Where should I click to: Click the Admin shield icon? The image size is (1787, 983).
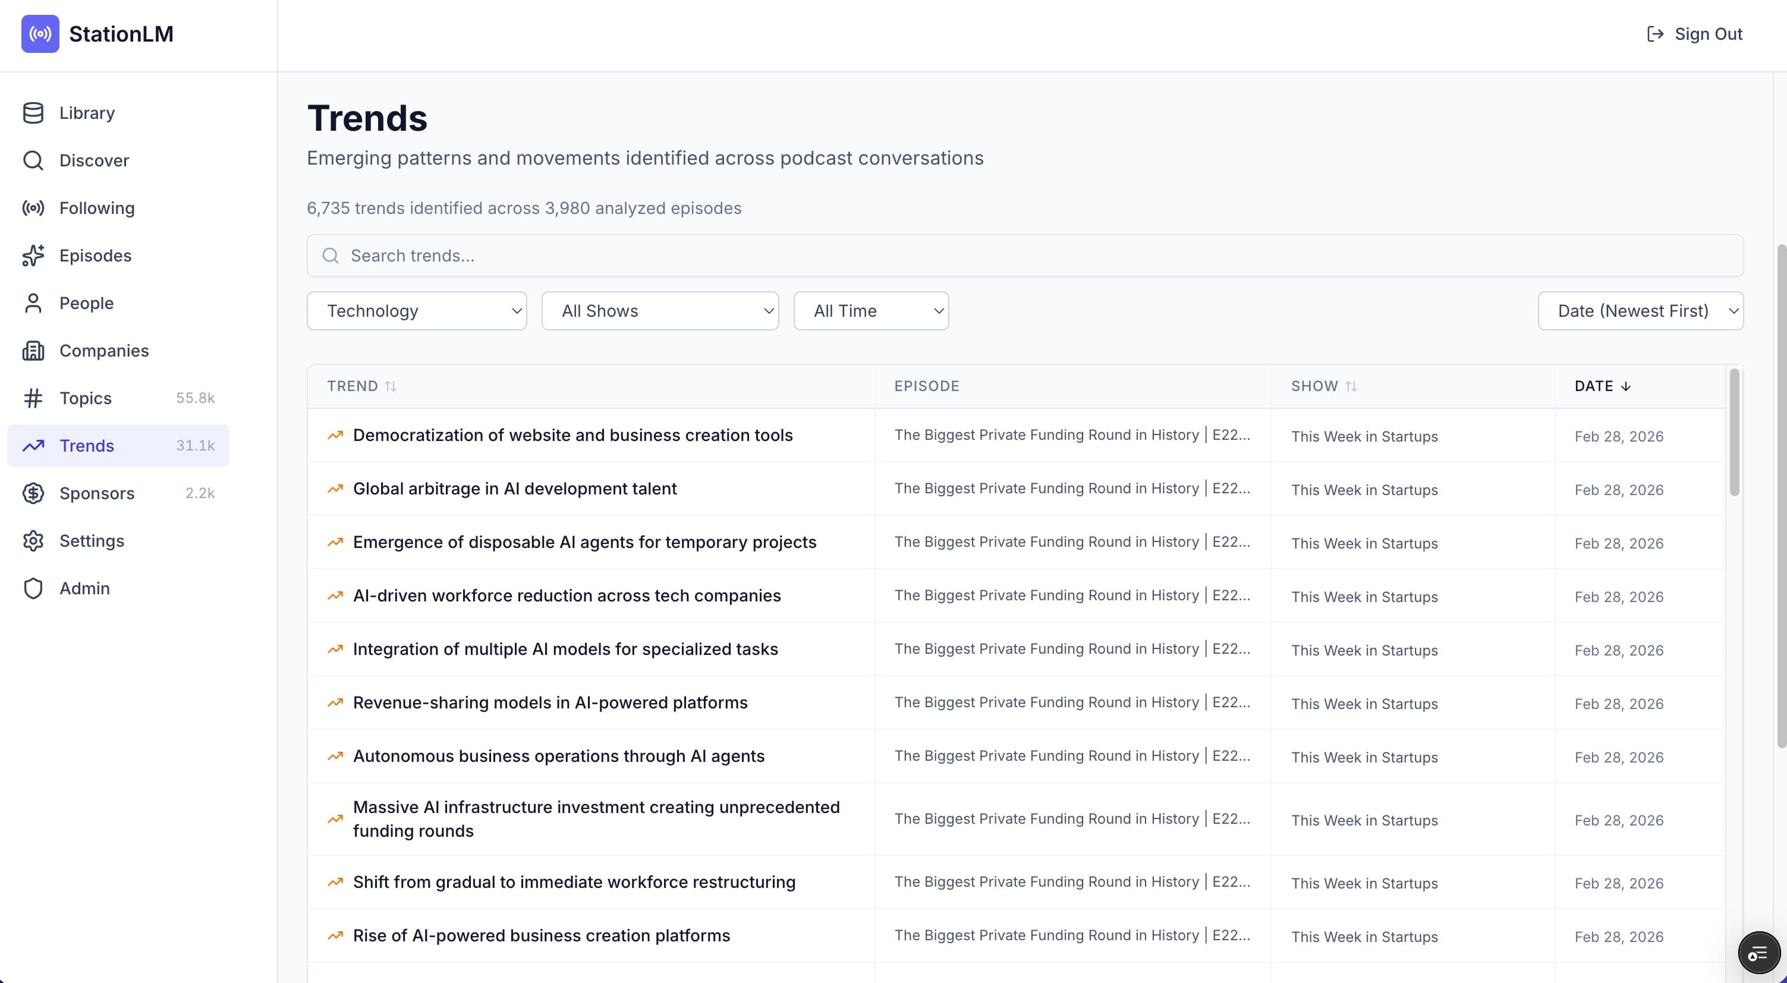coord(33,588)
